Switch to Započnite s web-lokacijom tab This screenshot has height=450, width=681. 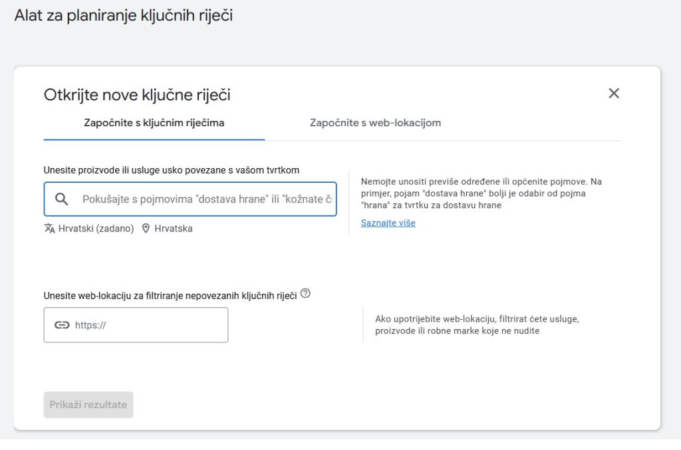click(x=375, y=123)
